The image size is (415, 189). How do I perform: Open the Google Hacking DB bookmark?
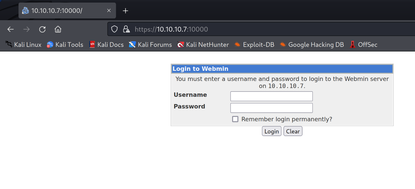click(x=312, y=45)
